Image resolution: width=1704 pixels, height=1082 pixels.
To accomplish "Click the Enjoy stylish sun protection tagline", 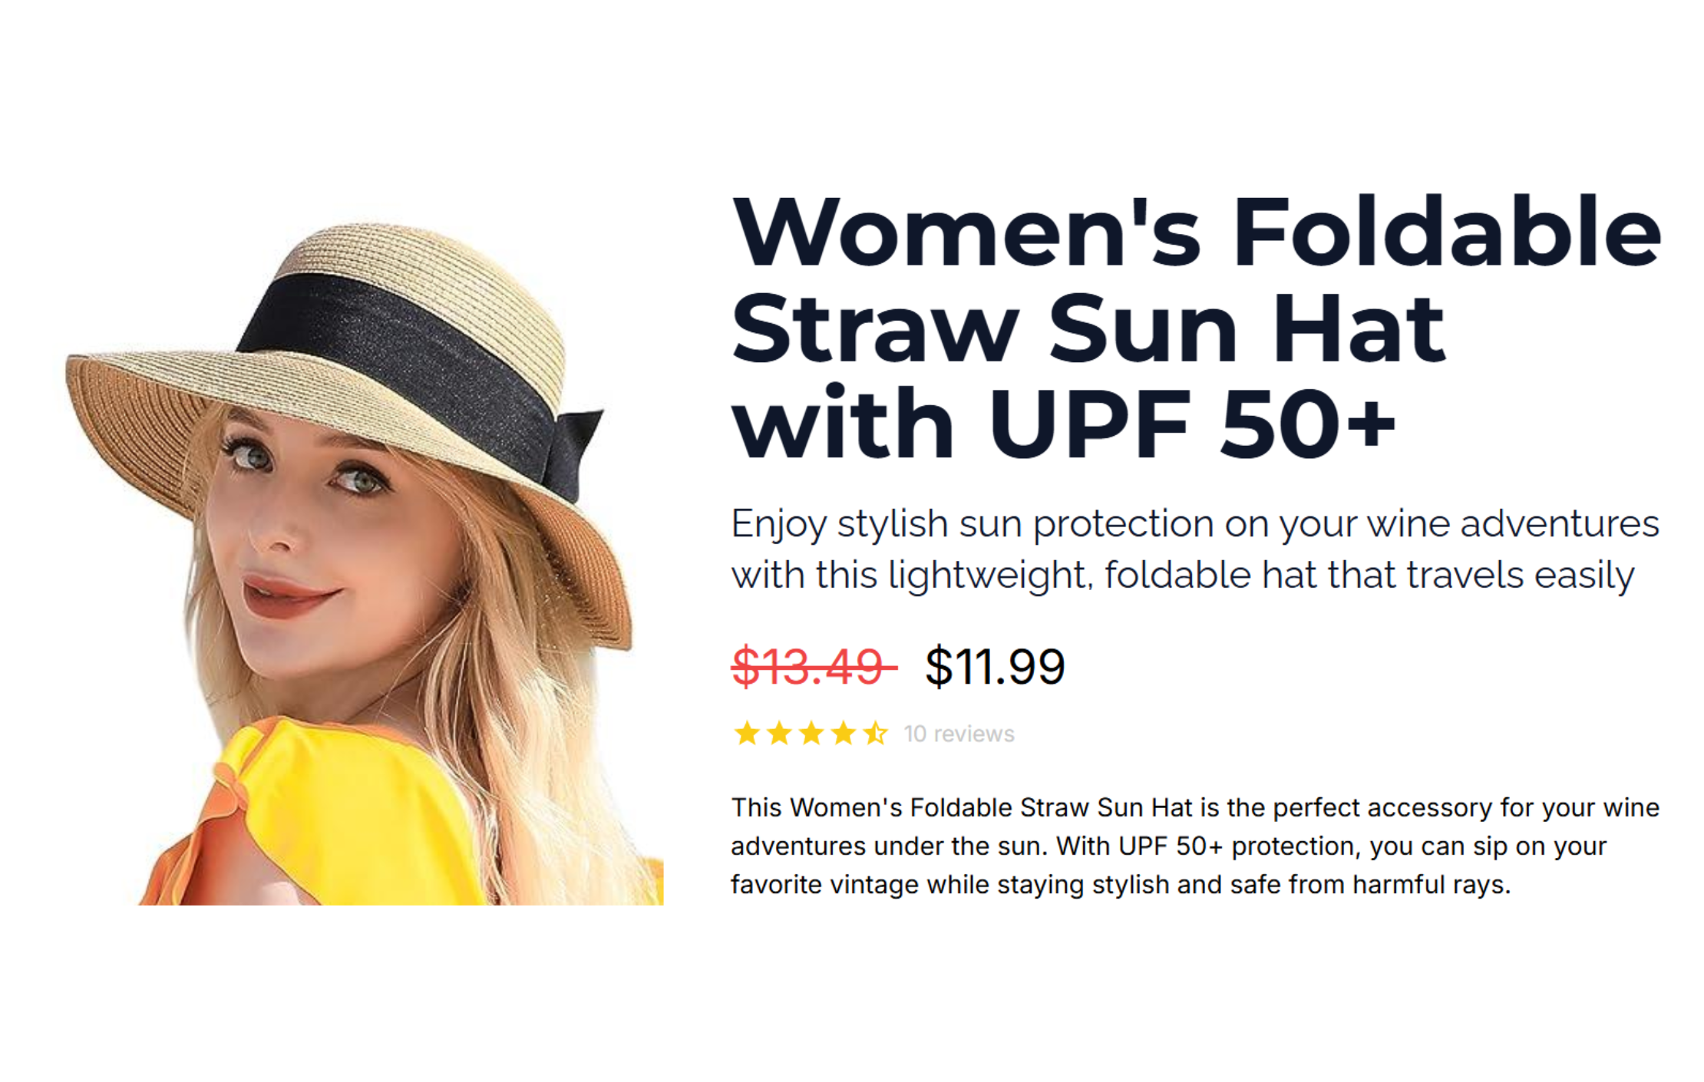I will point(1195,524).
